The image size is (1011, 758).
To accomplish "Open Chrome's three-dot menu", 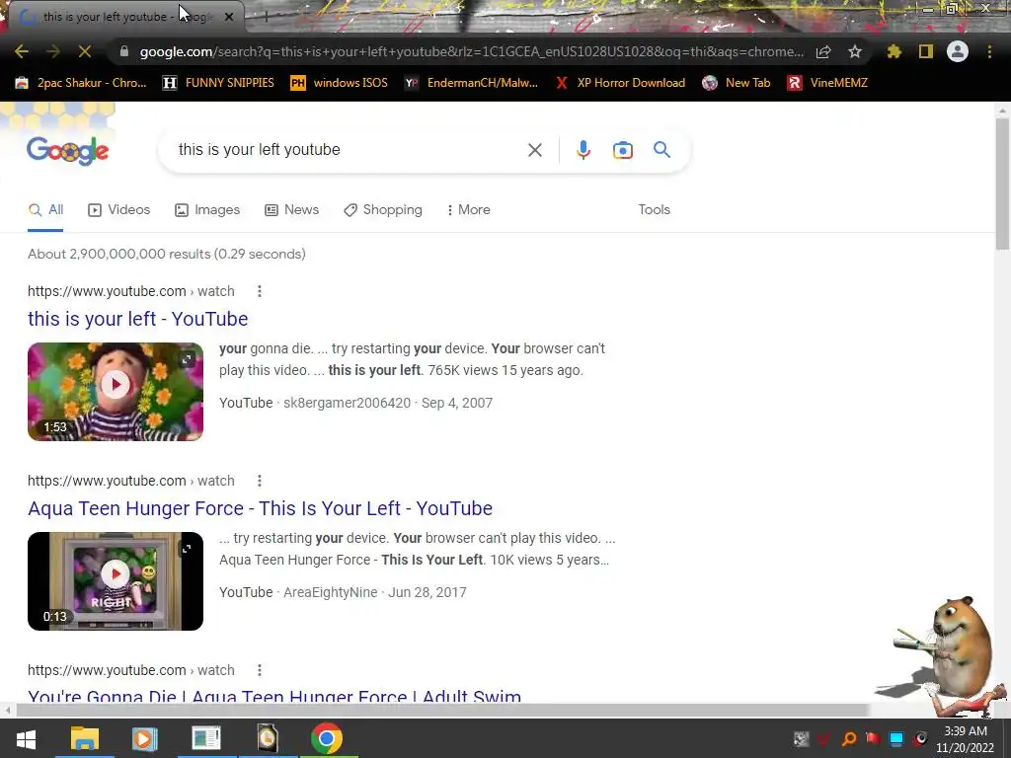I will tap(989, 51).
